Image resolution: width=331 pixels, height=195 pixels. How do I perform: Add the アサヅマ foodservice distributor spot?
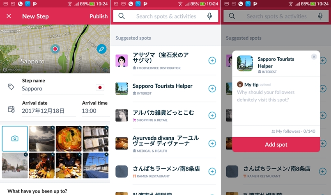pyautogui.click(x=212, y=61)
